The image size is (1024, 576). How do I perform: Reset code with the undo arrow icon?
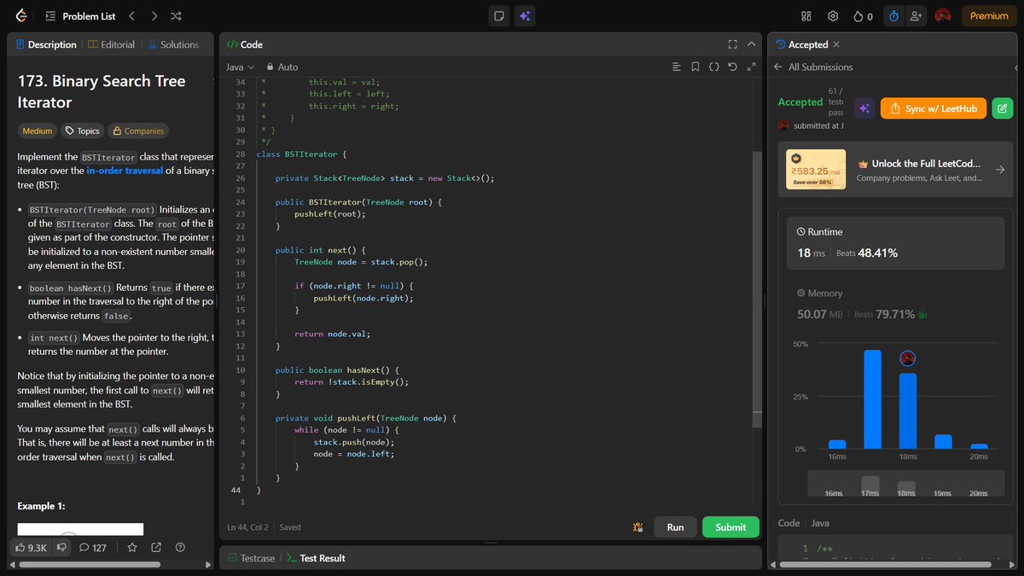(732, 67)
